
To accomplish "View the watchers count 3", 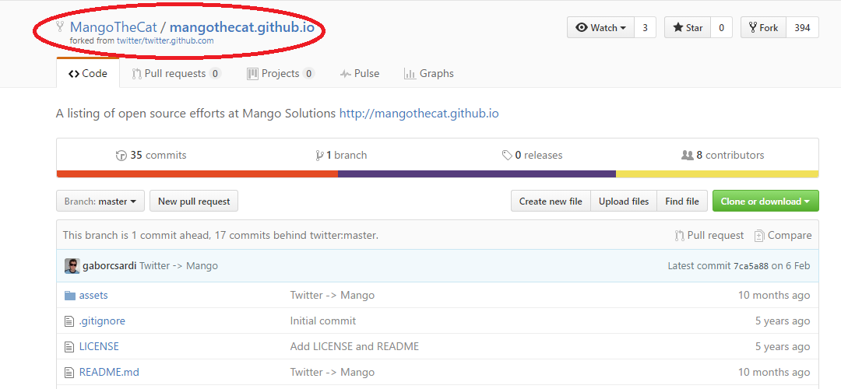I will pos(645,28).
